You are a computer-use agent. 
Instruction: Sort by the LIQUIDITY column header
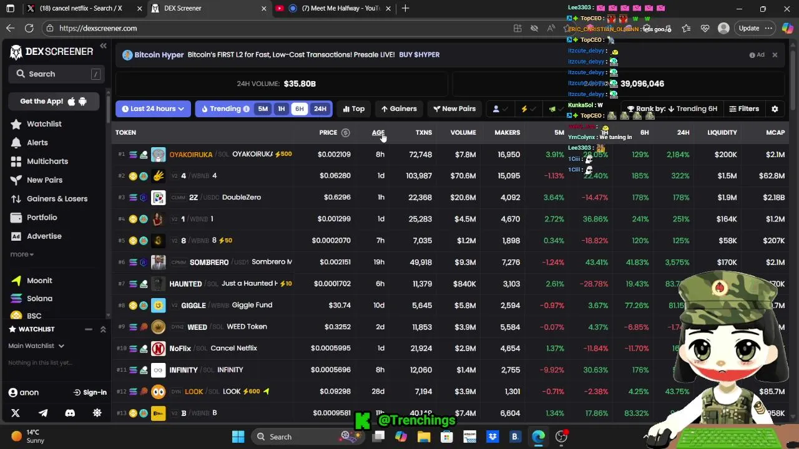pyautogui.click(x=722, y=132)
